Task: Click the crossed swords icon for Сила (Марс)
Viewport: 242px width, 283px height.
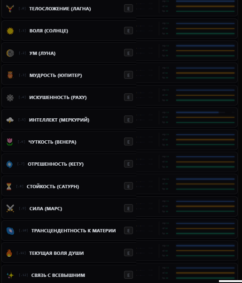Action: pos(10,208)
